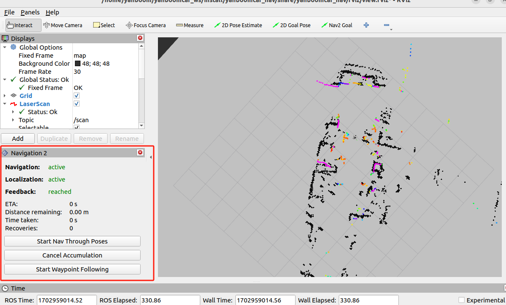Screen dimensions: 506x305
Task: Click the Topic value "/scan"
Action: pyautogui.click(x=81, y=120)
